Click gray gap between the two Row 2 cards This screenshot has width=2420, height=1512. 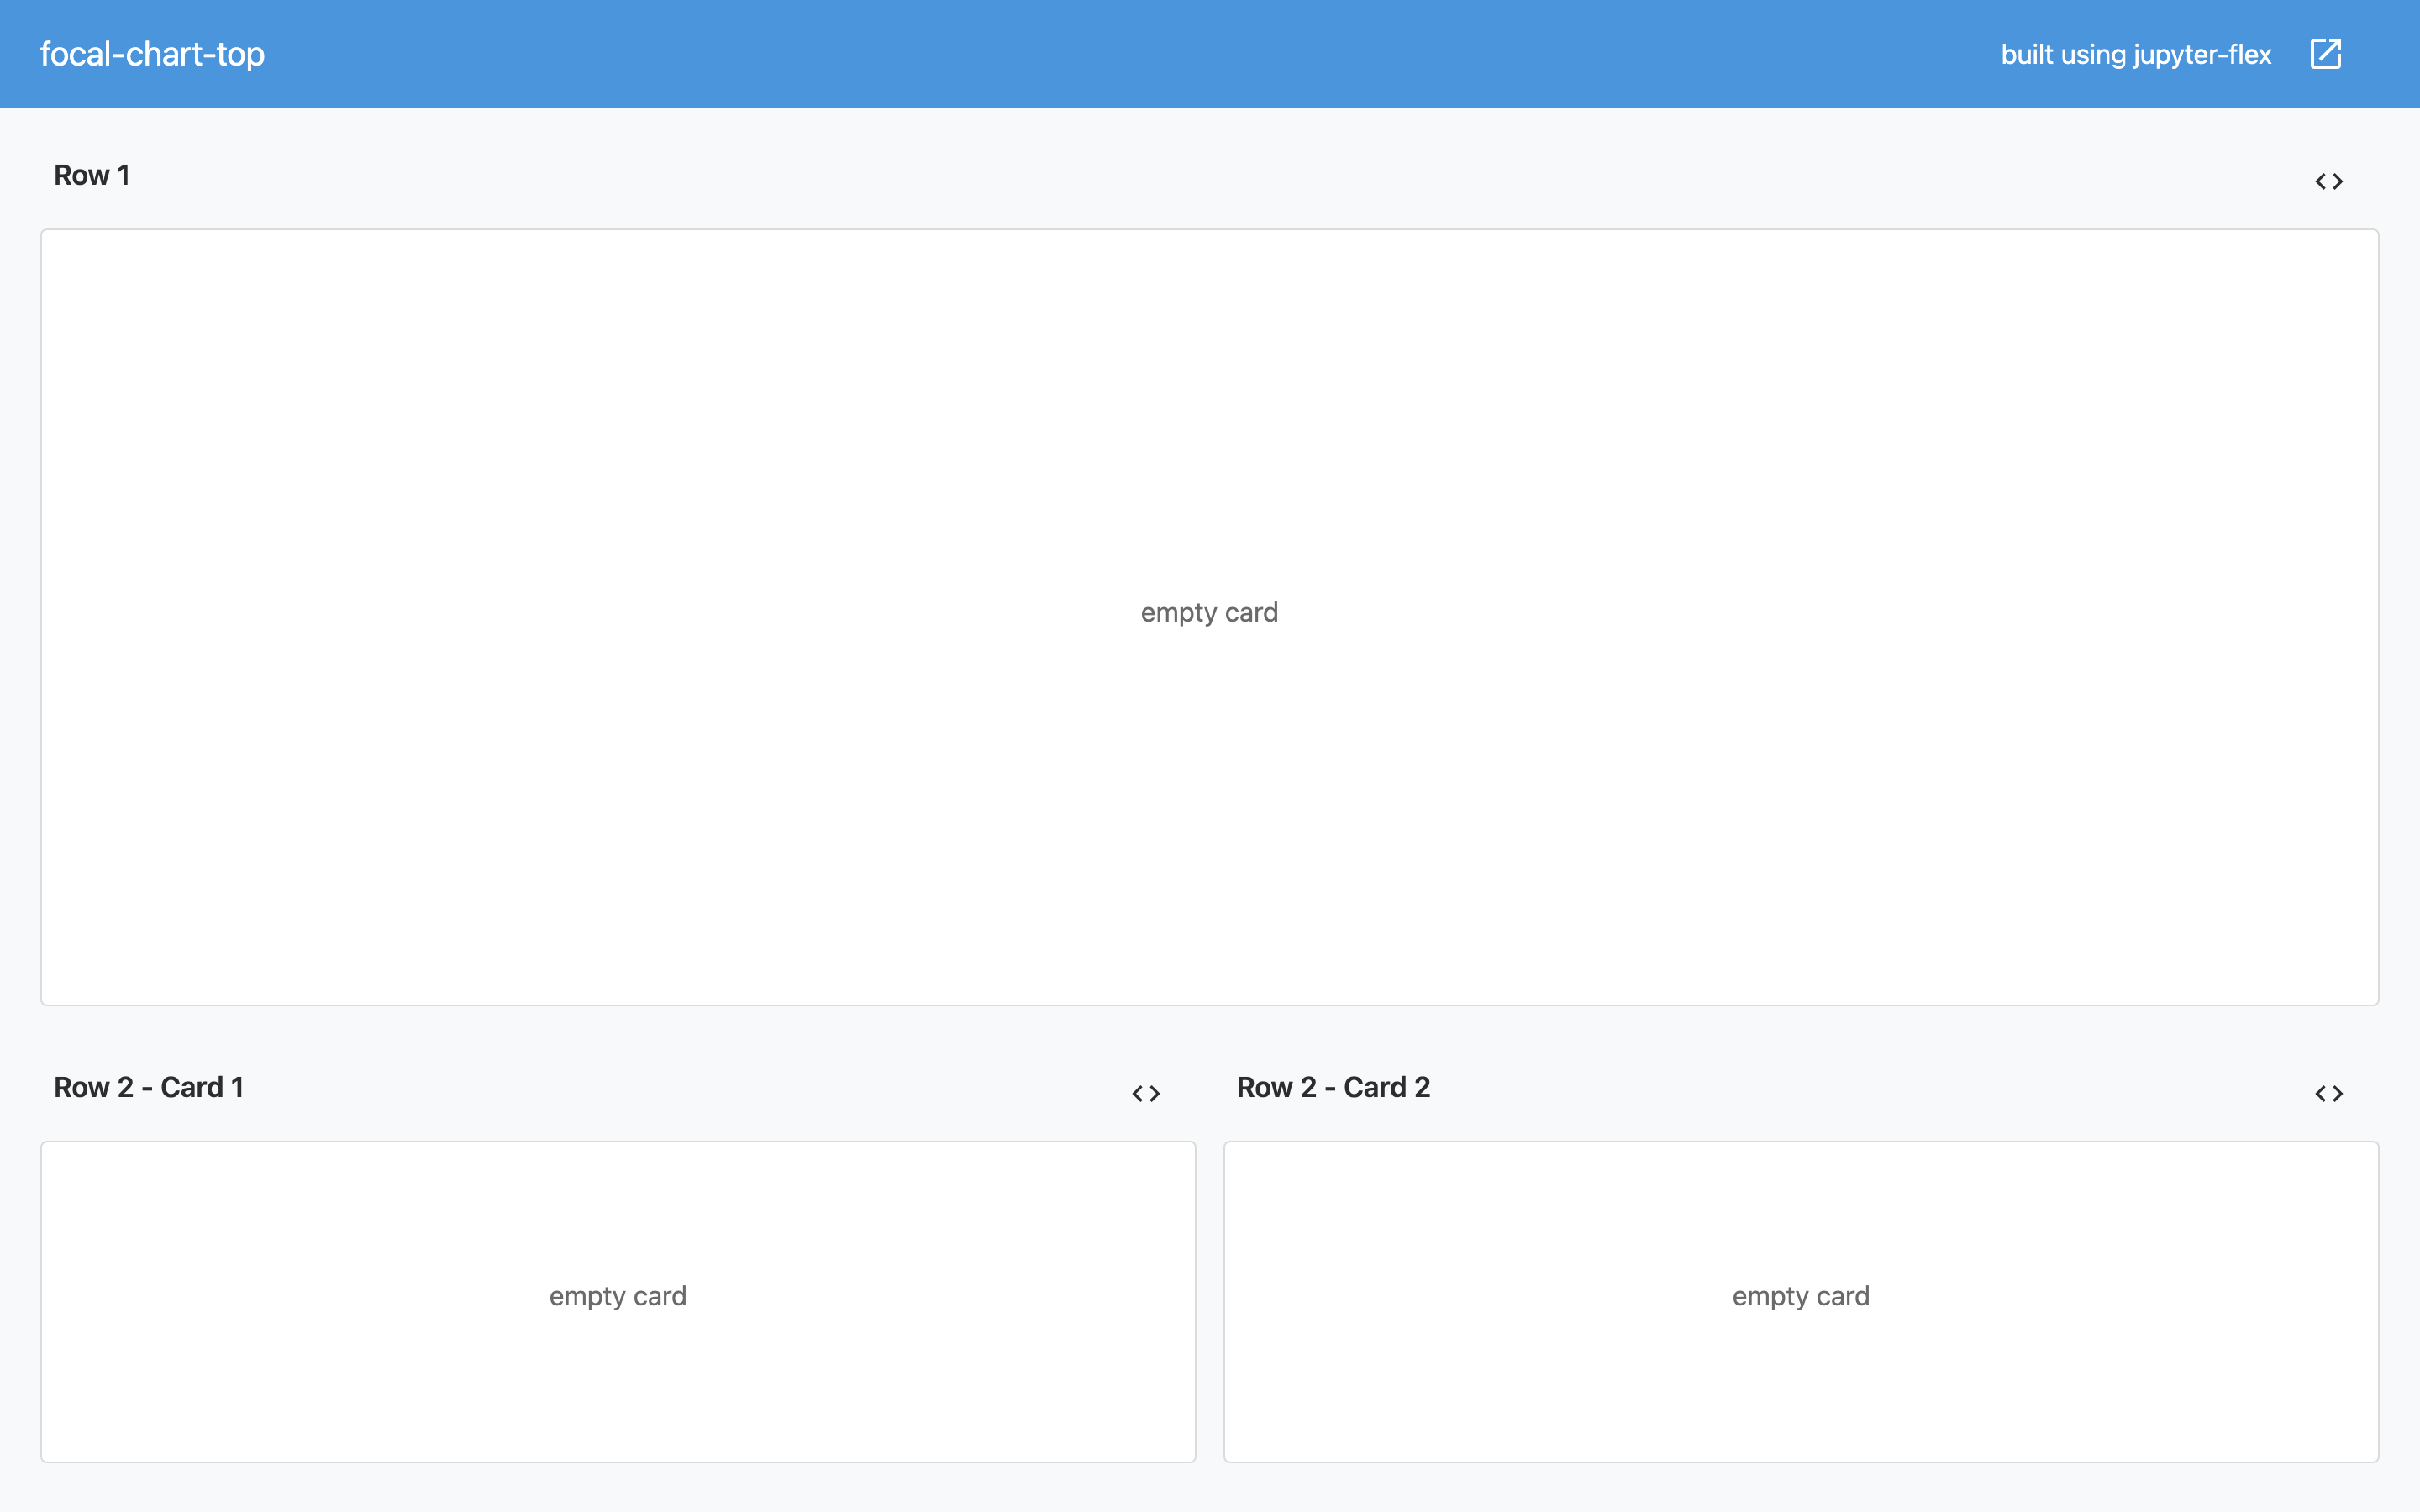point(1210,1300)
